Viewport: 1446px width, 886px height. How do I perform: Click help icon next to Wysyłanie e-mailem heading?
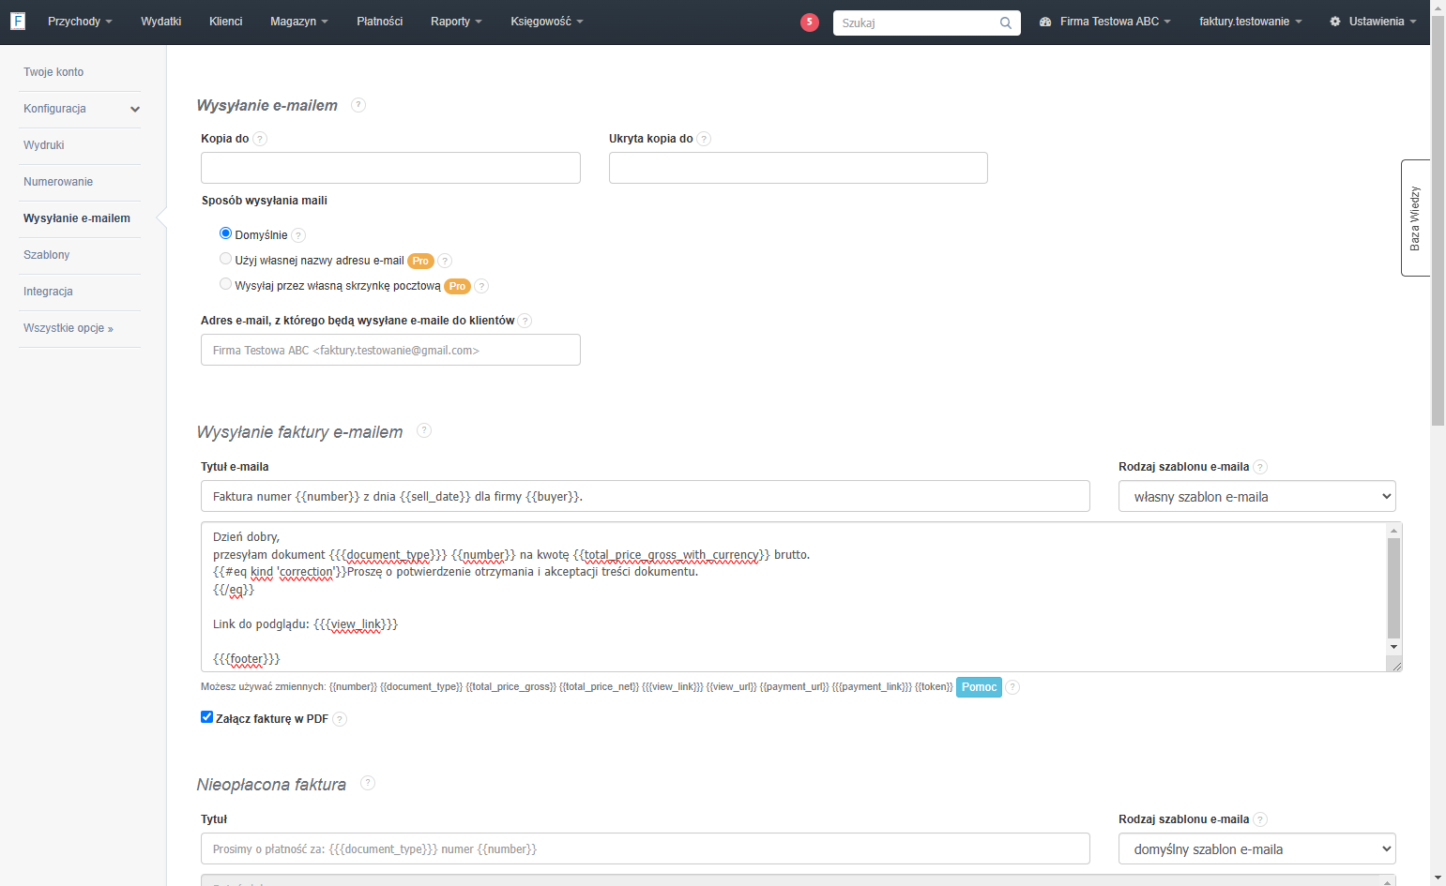pos(358,105)
